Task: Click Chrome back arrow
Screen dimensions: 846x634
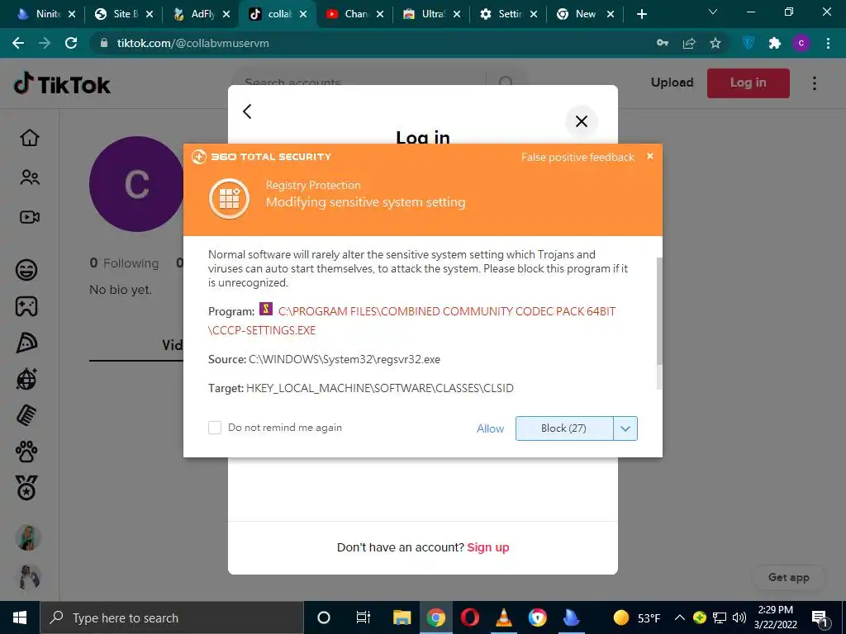Action: 18,43
